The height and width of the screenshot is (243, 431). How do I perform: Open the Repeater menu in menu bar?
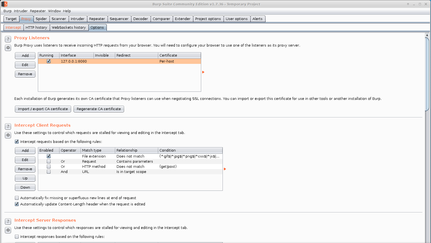click(38, 11)
